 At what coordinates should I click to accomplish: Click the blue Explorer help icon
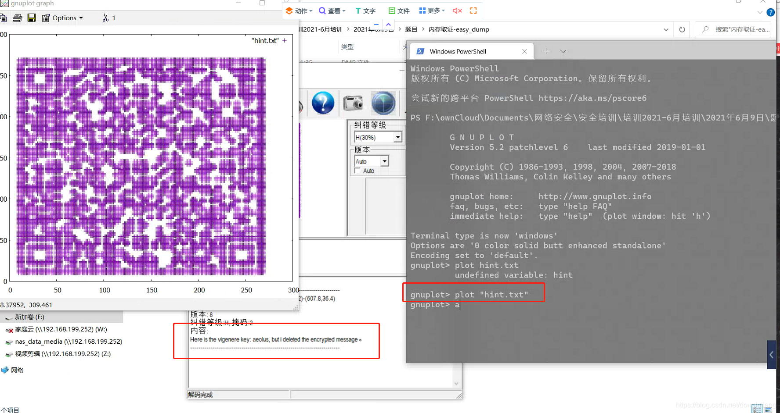click(x=770, y=12)
